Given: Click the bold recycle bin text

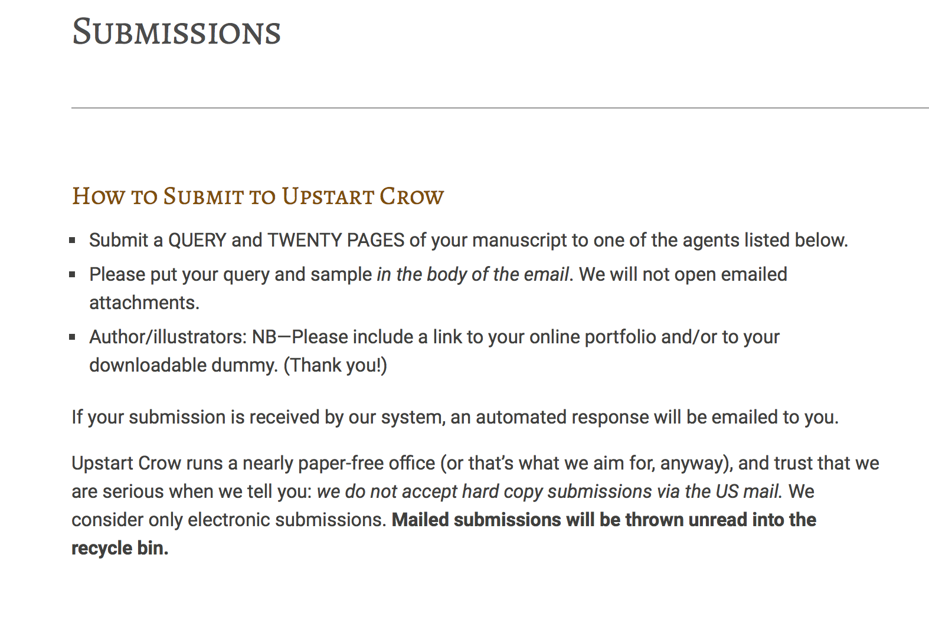Looking at the screenshot, I should pos(120,549).
